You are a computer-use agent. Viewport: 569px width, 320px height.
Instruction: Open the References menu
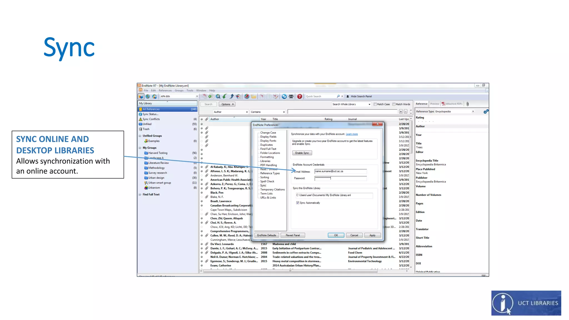coord(165,91)
